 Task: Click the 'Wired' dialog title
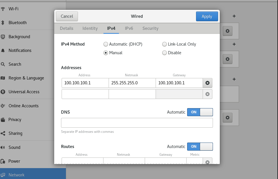coord(137,16)
